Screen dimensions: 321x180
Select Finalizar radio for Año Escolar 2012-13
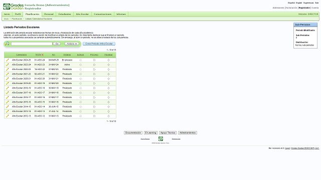(x=108, y=116)
